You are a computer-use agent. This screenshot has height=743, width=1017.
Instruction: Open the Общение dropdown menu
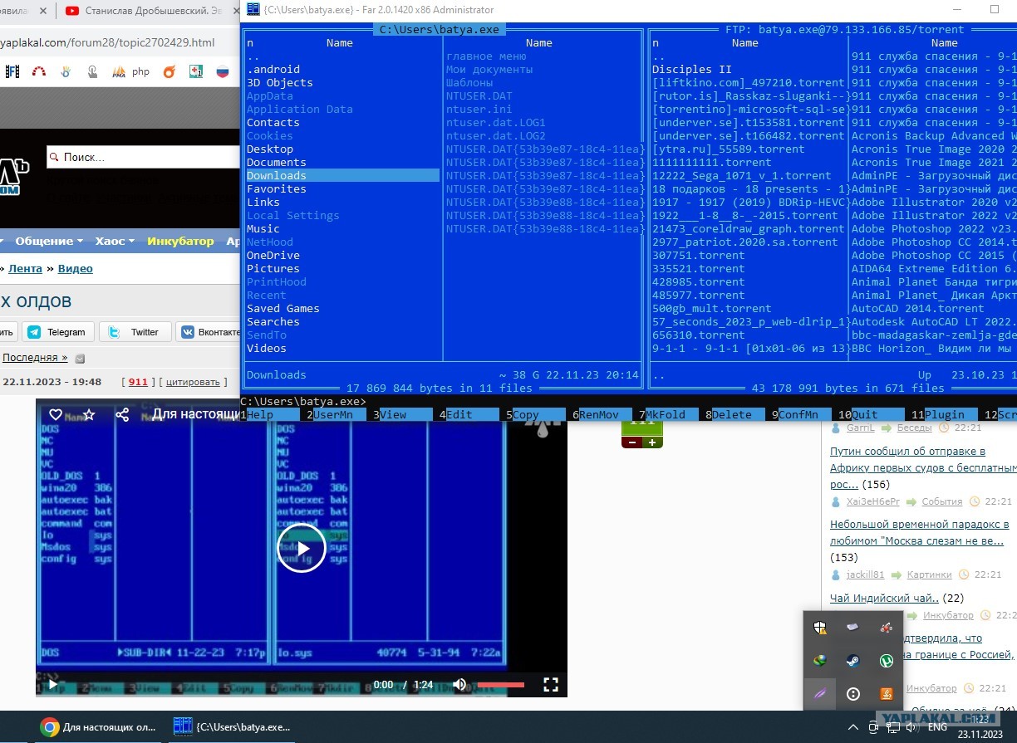click(x=49, y=241)
